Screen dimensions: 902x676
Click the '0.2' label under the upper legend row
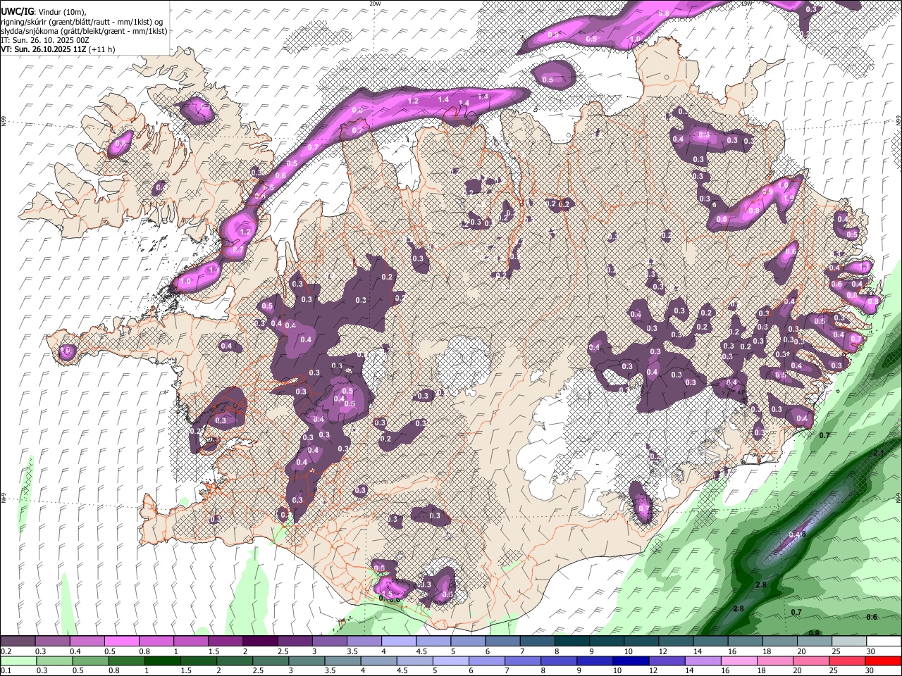tap(6, 651)
